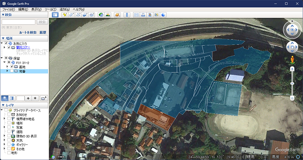
Task: Enable the 建物の 3D 表示 checkbox
Action: point(9,136)
